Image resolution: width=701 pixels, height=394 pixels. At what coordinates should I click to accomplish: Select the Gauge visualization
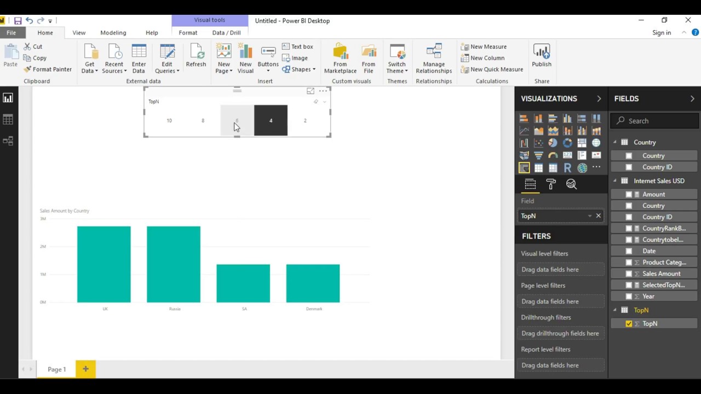[x=553, y=155]
